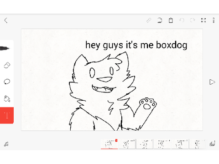The height and width of the screenshot is (164, 219).
Task: Select the ruler tool
Action: pyautogui.click(x=149, y=20)
